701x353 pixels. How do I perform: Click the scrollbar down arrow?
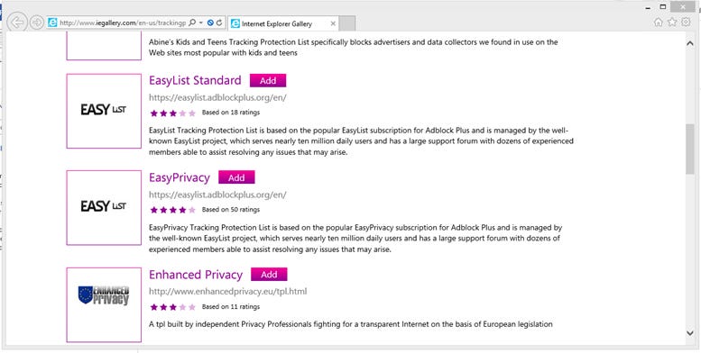tap(690, 332)
